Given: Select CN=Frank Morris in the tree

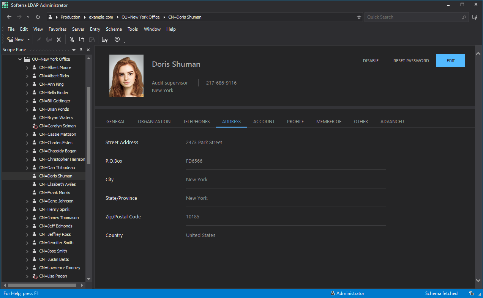Looking at the screenshot, I should (54, 192).
